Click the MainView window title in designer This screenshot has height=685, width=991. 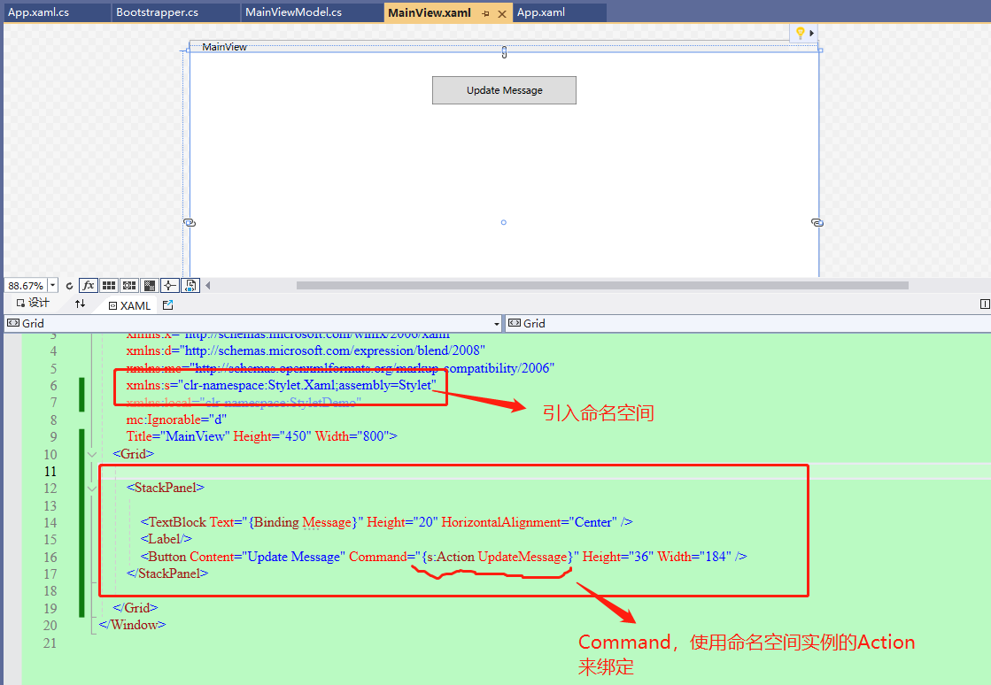point(224,47)
